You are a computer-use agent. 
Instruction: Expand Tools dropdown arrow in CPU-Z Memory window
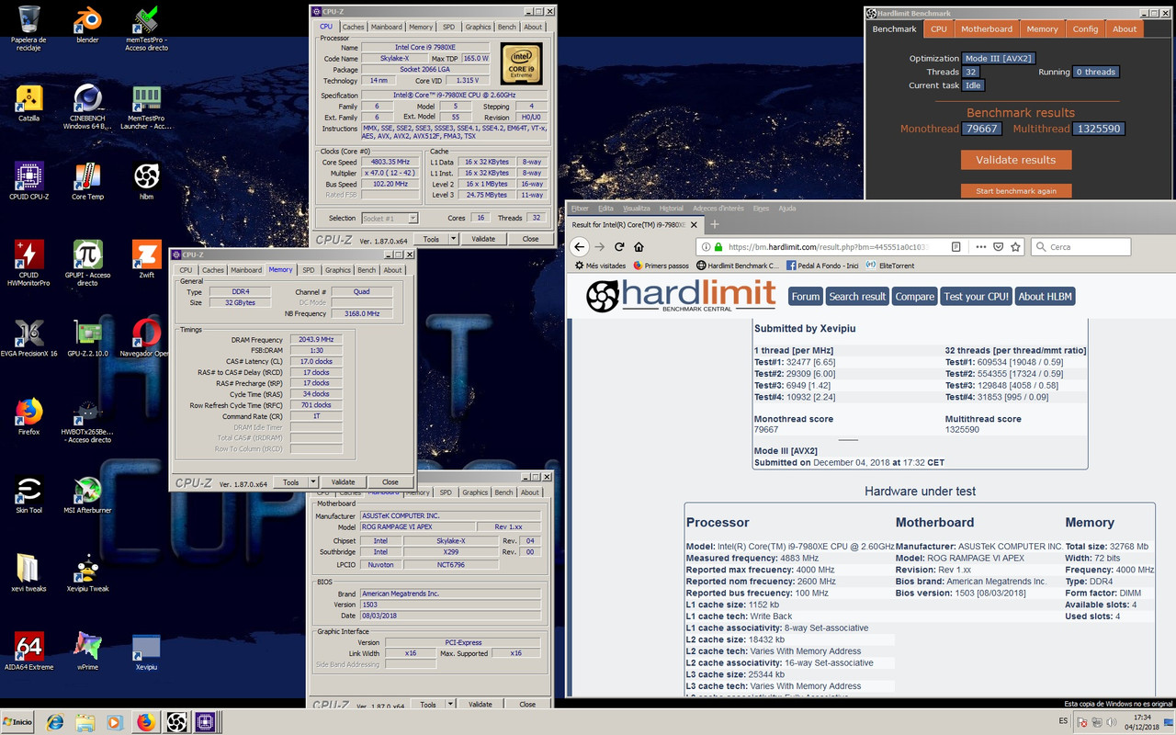(313, 482)
